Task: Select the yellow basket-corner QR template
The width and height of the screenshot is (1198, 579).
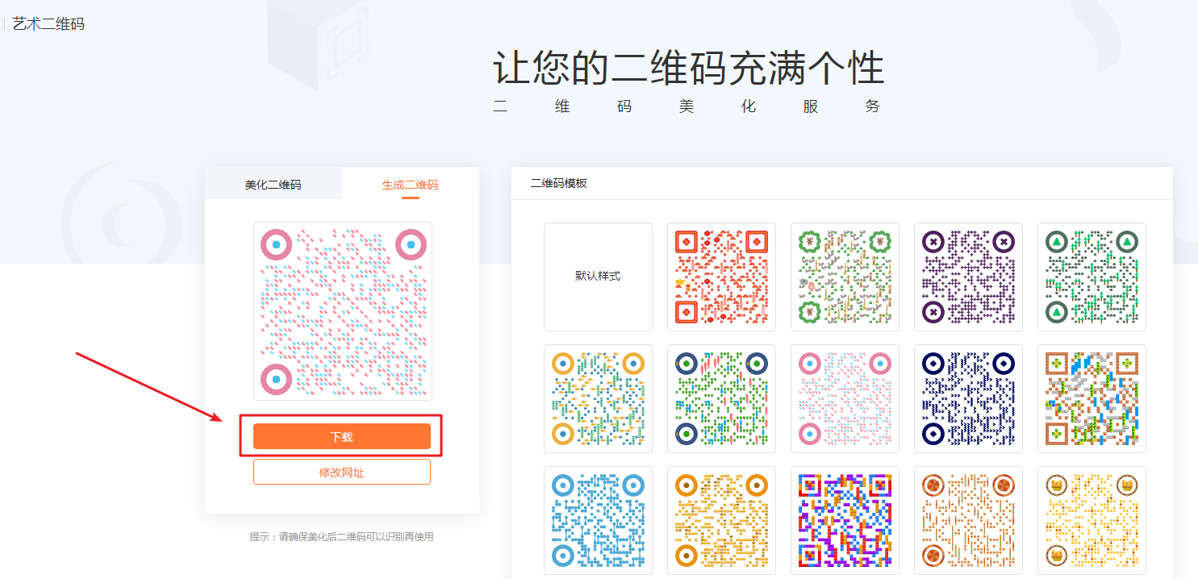Action: tap(1092, 520)
